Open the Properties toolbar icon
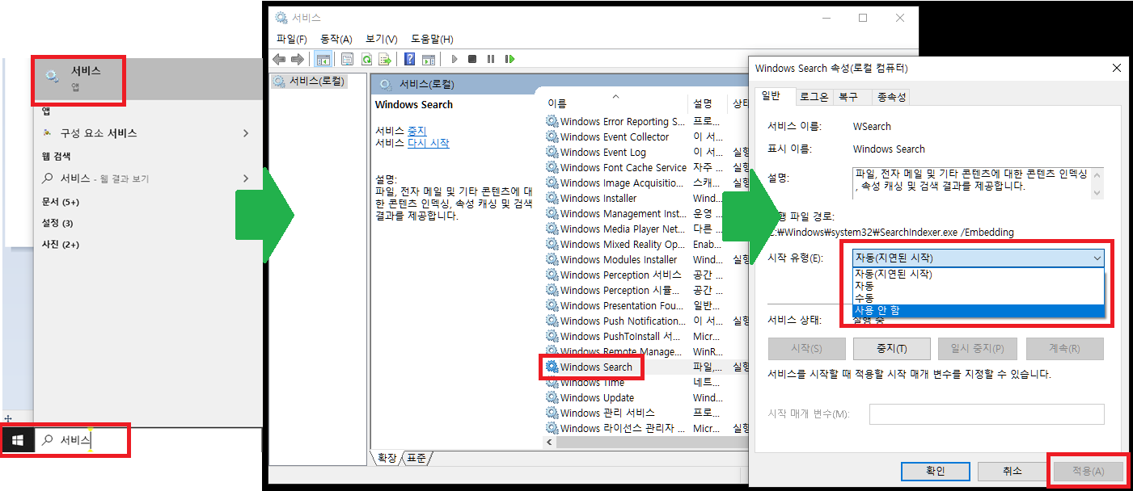Screen dimensions: 1133x491 [347, 59]
